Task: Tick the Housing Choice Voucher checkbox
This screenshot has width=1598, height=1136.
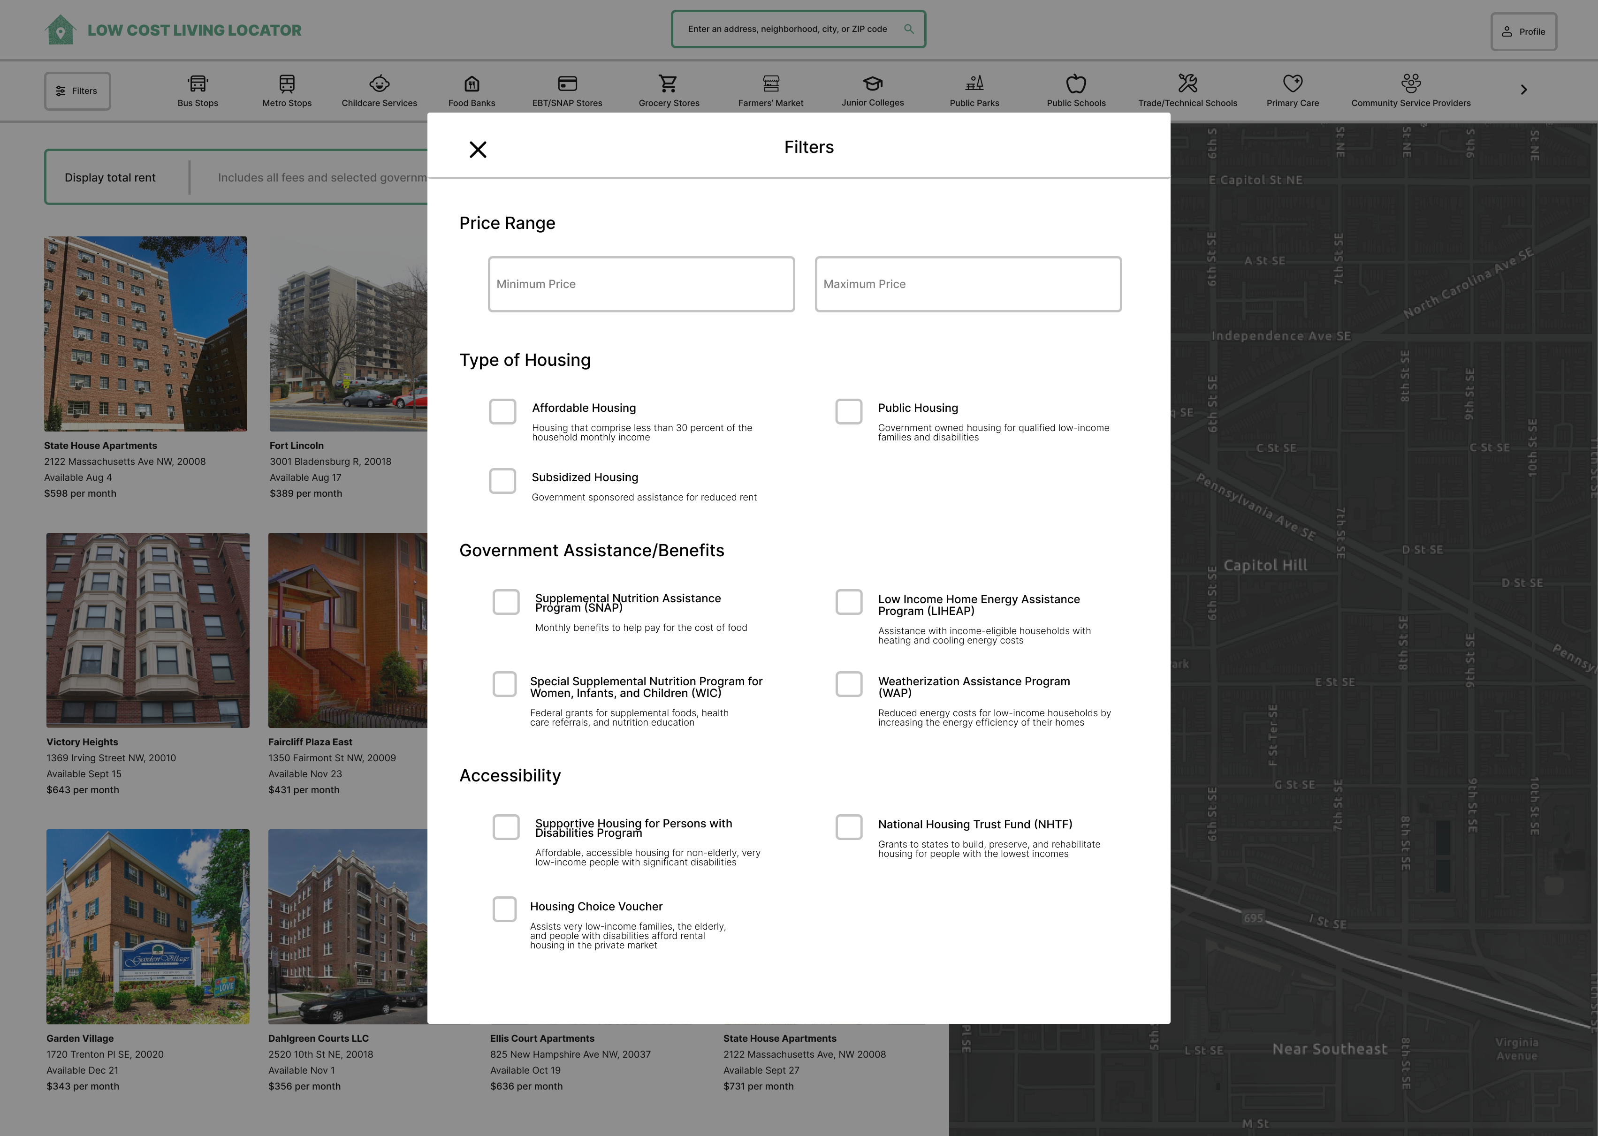Action: 504,909
